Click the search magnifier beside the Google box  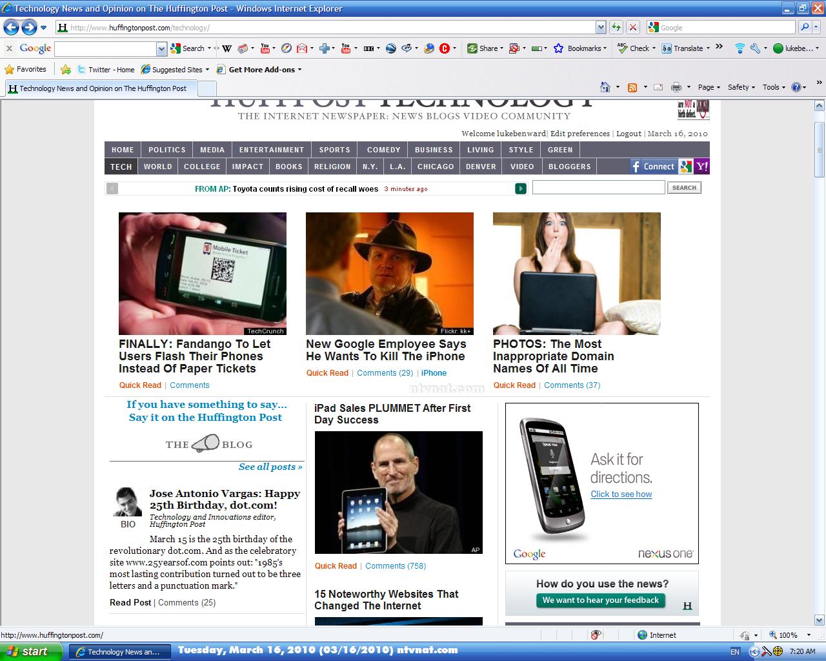pos(805,27)
